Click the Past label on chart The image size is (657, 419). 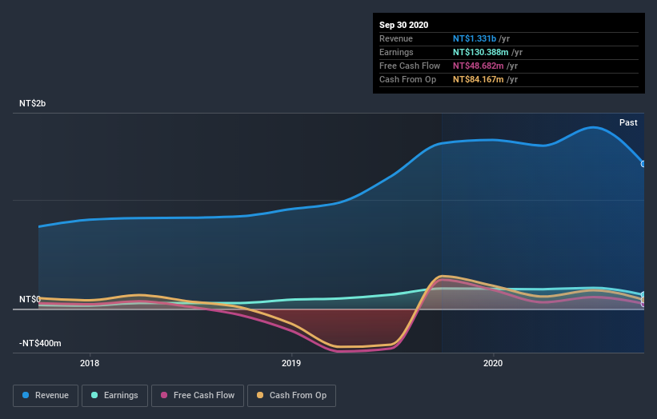click(x=628, y=122)
